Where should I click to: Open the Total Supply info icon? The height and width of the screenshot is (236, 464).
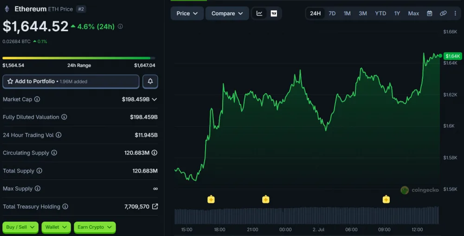(x=39, y=171)
